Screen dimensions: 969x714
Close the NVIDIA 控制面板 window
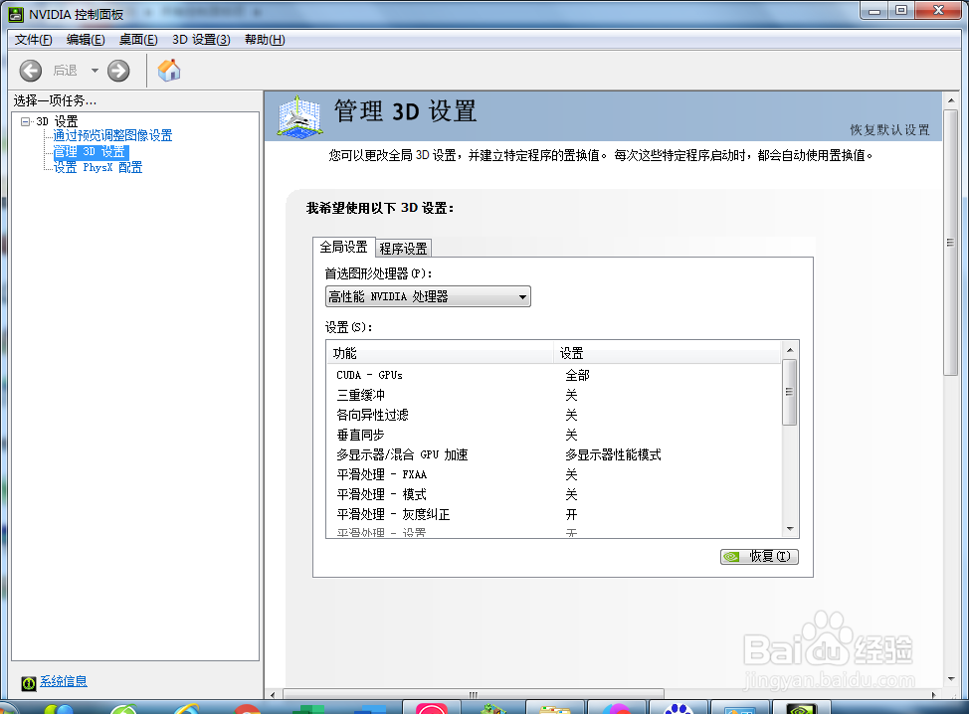point(938,11)
